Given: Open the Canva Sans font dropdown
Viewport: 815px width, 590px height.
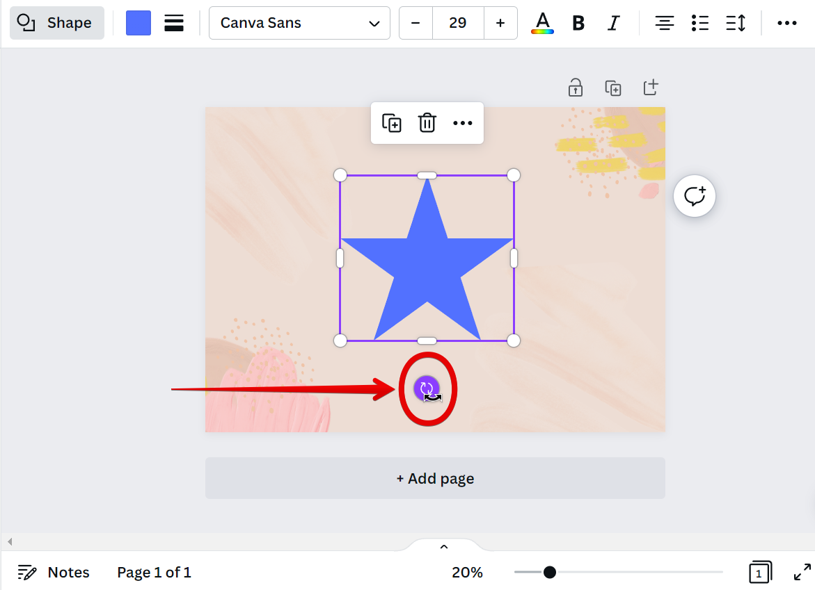Looking at the screenshot, I should pos(299,23).
